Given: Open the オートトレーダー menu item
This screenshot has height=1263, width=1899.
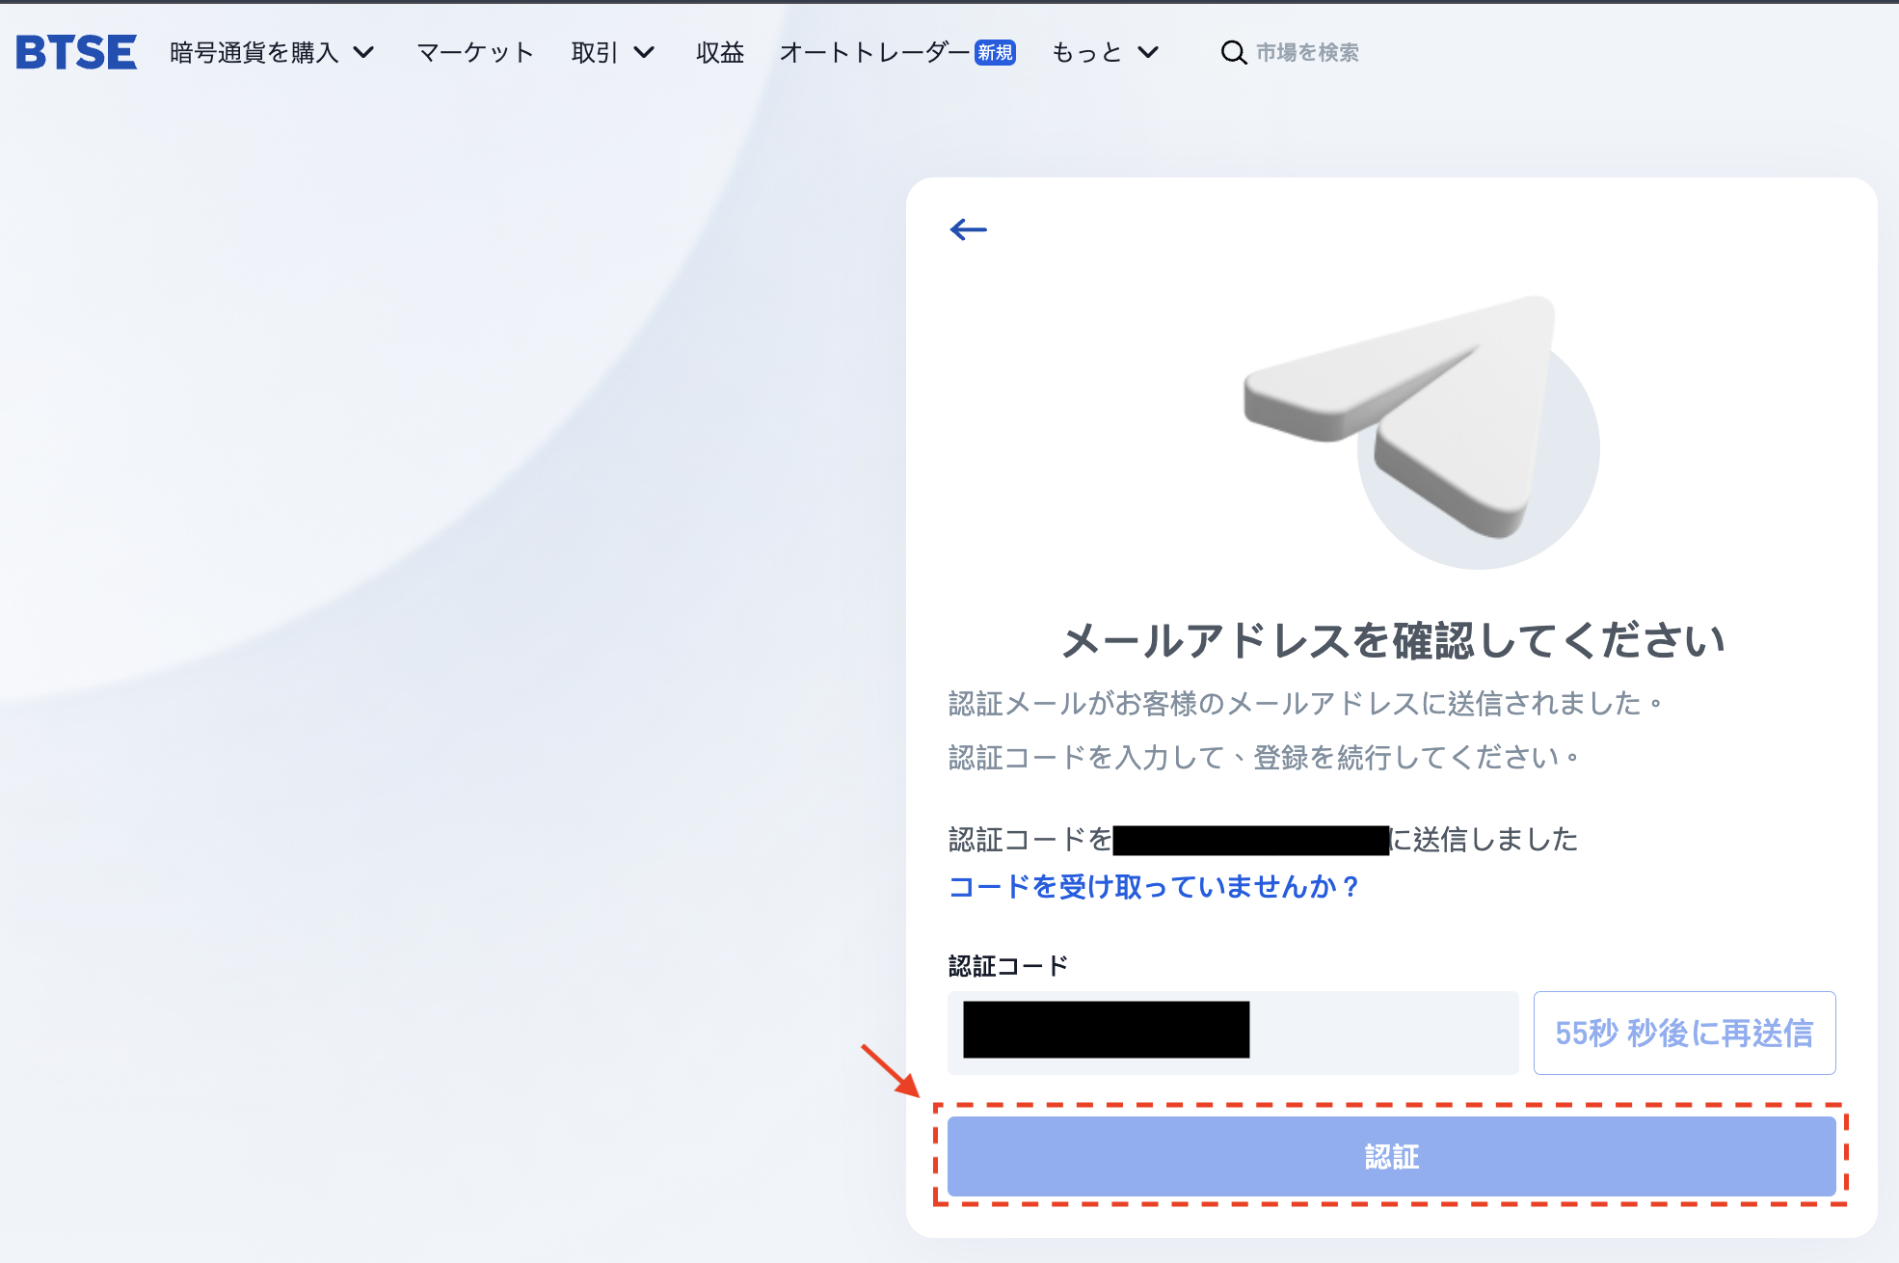Looking at the screenshot, I should pyautogui.click(x=873, y=52).
